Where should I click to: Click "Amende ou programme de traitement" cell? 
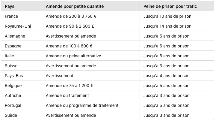coord(82,105)
